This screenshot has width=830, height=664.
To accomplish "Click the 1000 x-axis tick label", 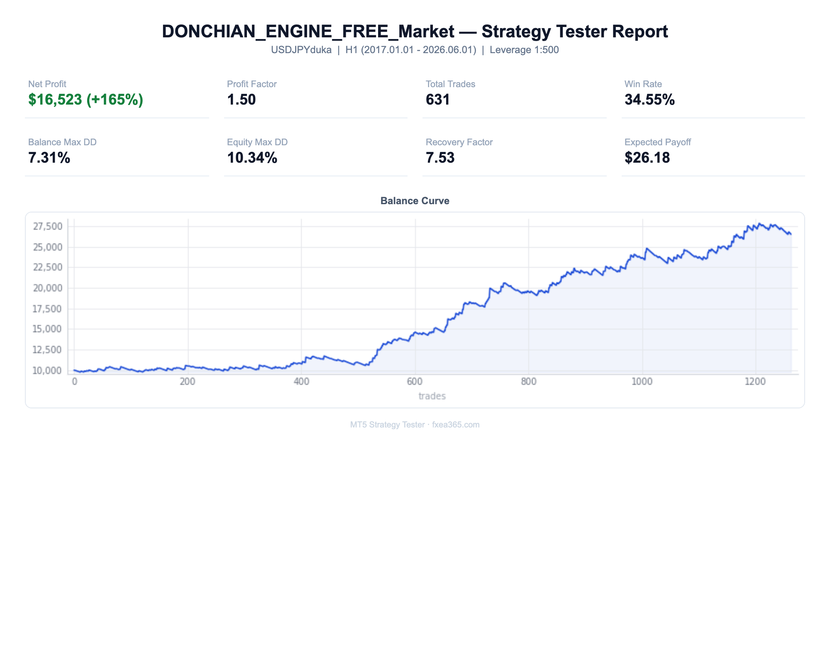I will pyautogui.click(x=642, y=382).
